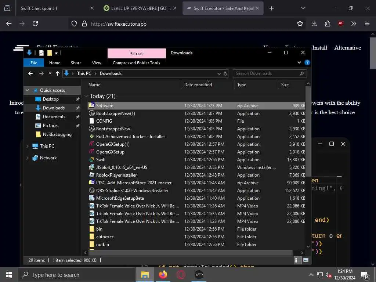The width and height of the screenshot is (376, 282).
Task: Open Windows Start button
Action: [x=9, y=275]
